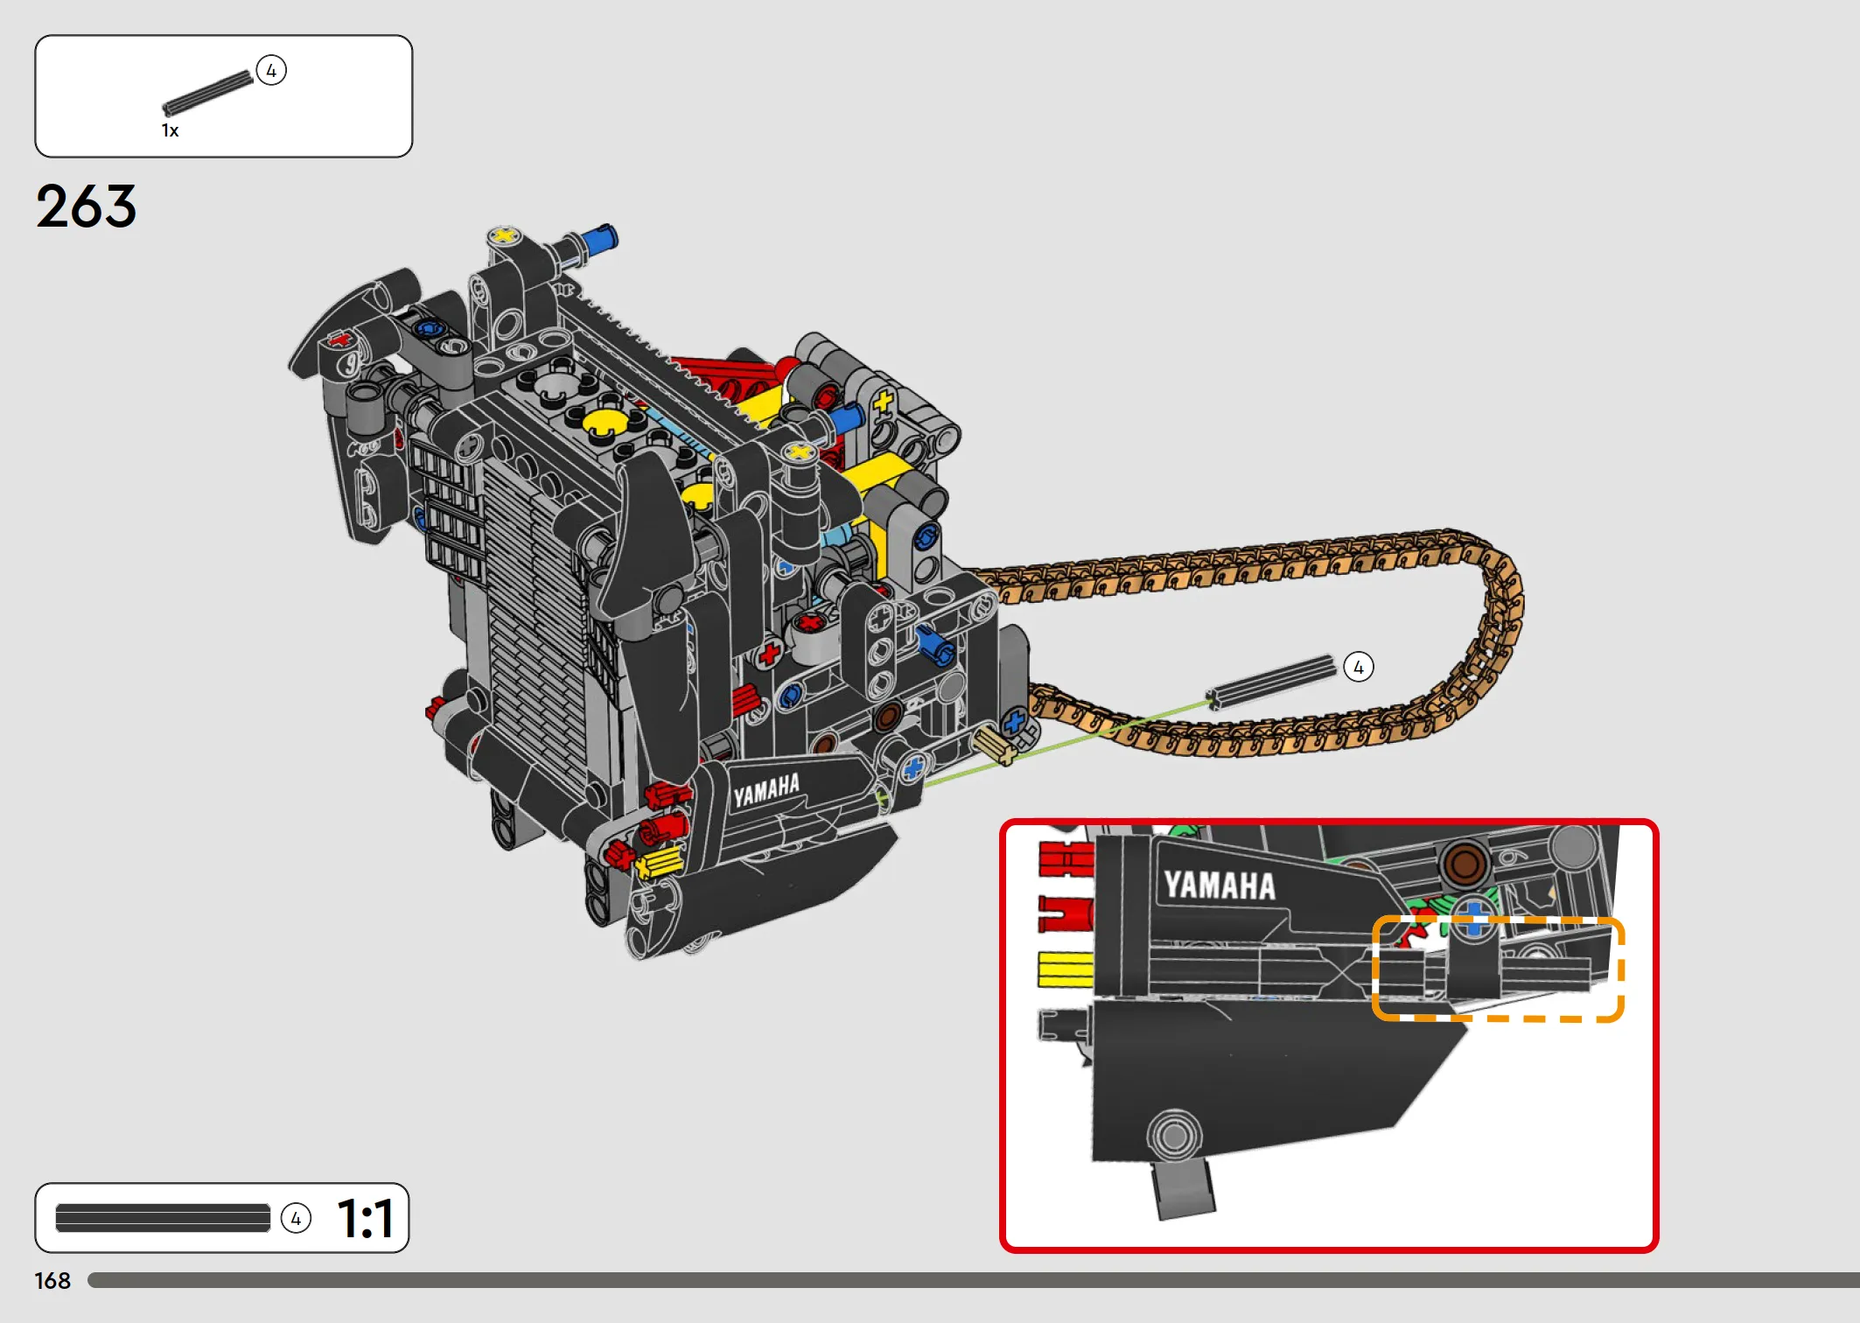Image resolution: width=1860 pixels, height=1323 pixels.
Task: Click the page number 168
Action: pos(52,1281)
